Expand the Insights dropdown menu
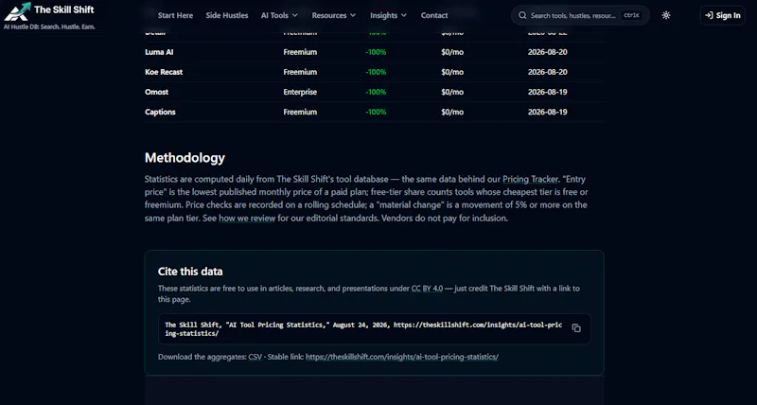This screenshot has width=757, height=405. (388, 15)
